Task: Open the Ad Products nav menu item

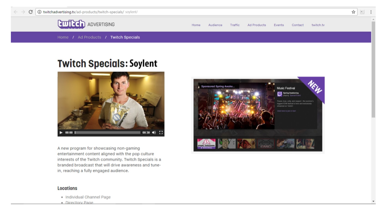Action: coord(257,25)
